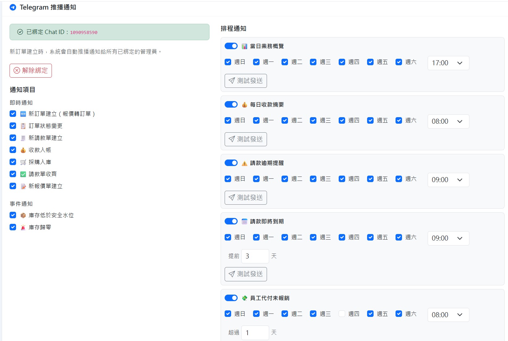Click 測試發送 under 每日收款摘要

(246, 139)
